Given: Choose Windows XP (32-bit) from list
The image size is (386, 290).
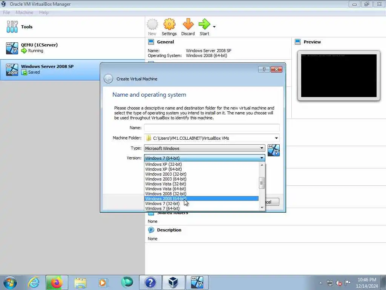Looking at the screenshot, I should [201, 164].
